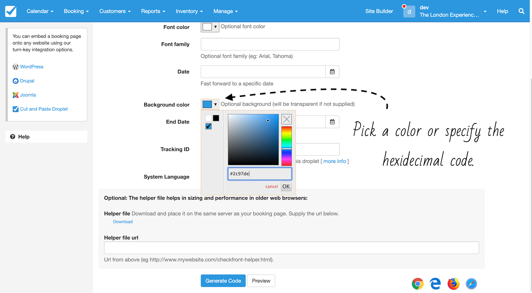Close the color picker with X
The width and height of the screenshot is (532, 293).
pyautogui.click(x=287, y=119)
